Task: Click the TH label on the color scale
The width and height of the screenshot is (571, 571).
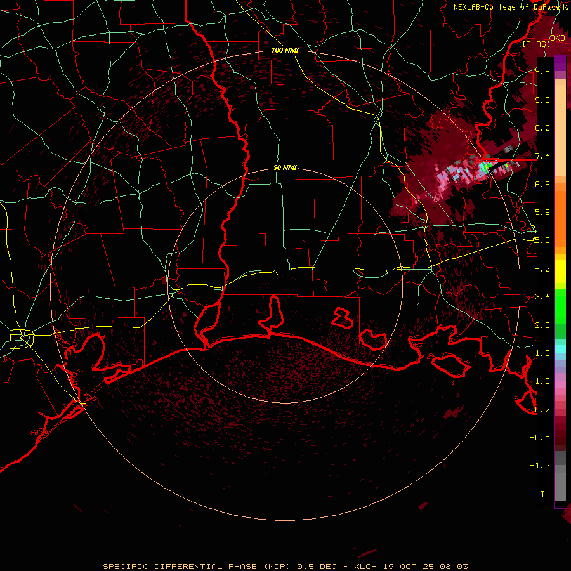Action: (x=545, y=494)
